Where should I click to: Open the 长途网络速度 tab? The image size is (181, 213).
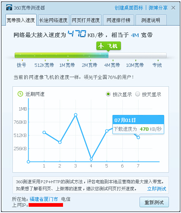53,20
